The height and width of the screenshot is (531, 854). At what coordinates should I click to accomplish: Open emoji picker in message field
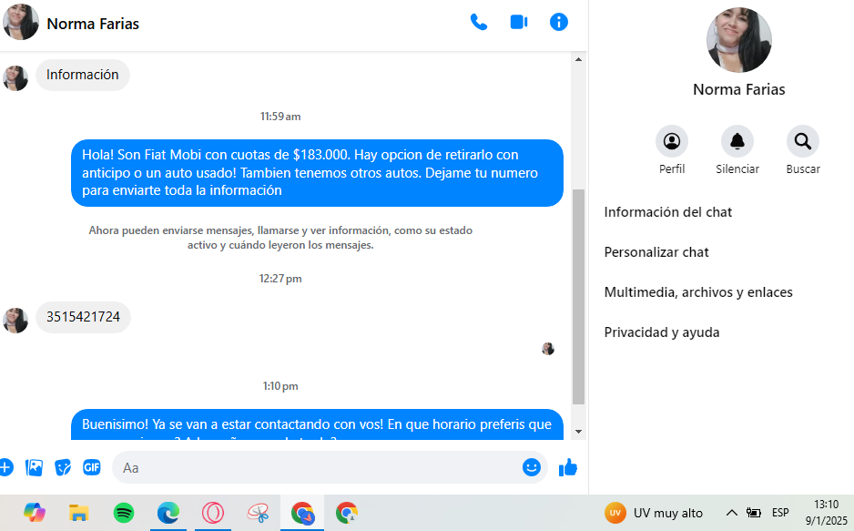(532, 467)
